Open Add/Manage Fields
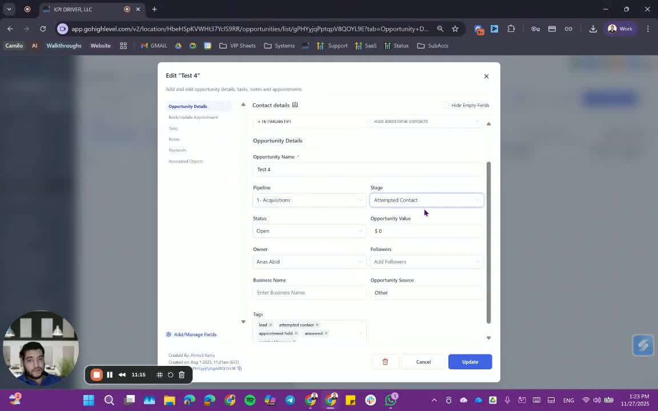Screen dimensions: 658x411 coord(191,335)
